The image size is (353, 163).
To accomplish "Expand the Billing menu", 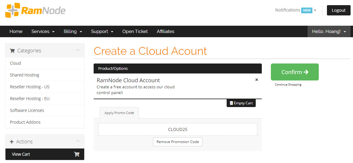I will tap(73, 31).
